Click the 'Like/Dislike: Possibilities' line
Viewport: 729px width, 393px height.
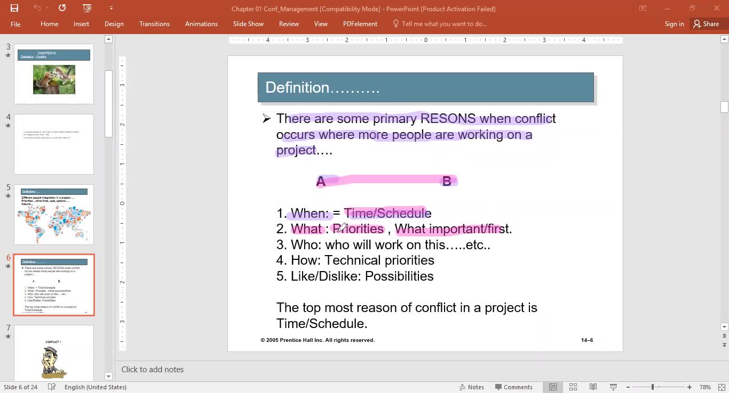pos(355,276)
